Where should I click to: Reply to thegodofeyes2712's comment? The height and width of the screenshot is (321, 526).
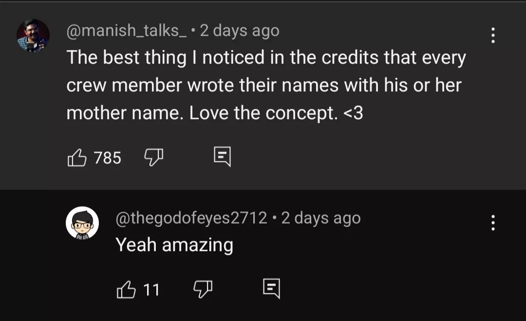(271, 289)
